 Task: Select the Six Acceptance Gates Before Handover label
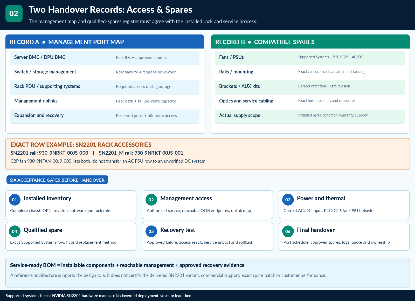tap(57, 180)
